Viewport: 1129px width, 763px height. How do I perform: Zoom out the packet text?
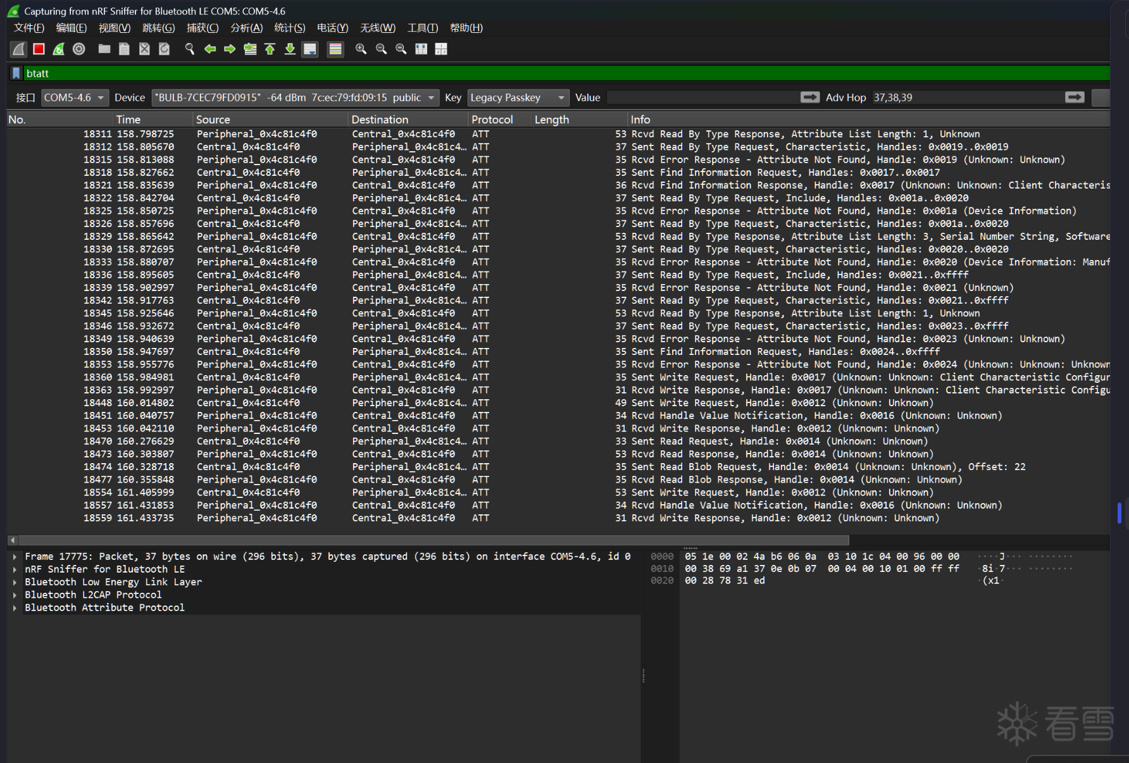pos(381,49)
